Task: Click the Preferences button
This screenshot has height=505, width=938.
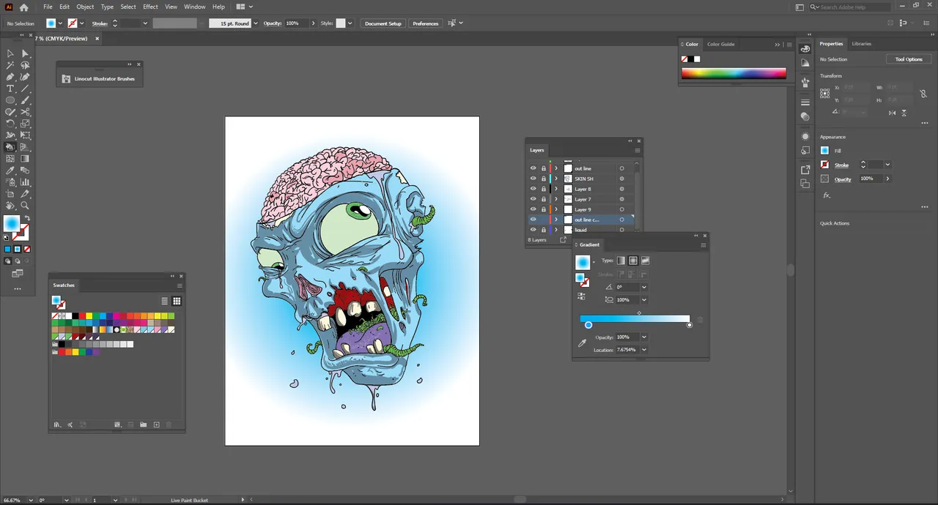Action: pos(426,23)
